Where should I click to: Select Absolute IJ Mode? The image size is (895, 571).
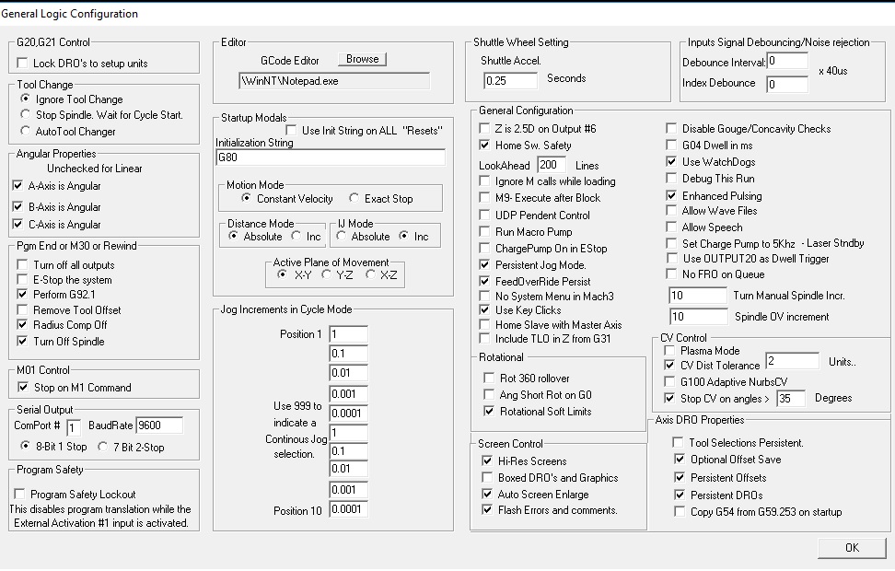point(342,236)
